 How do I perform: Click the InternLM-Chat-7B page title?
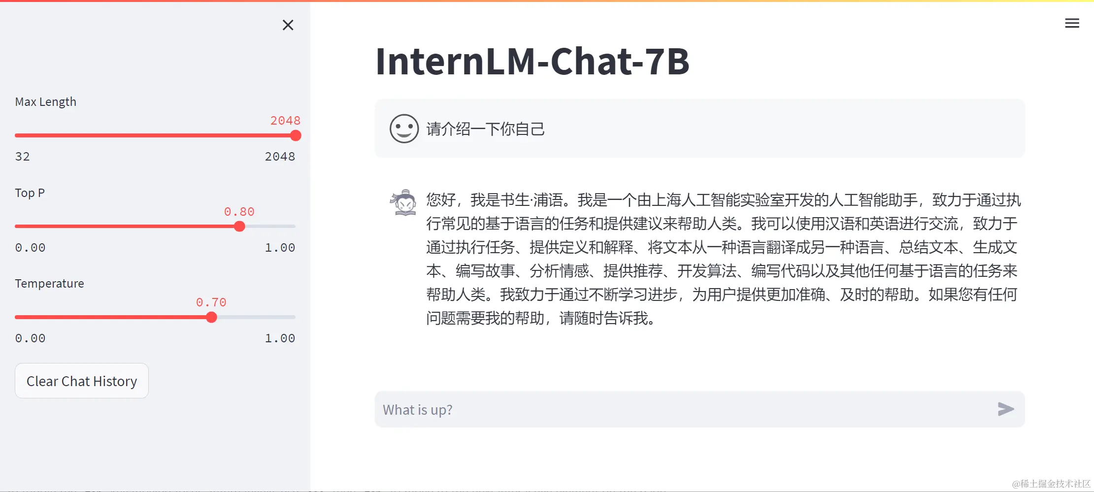tap(532, 62)
